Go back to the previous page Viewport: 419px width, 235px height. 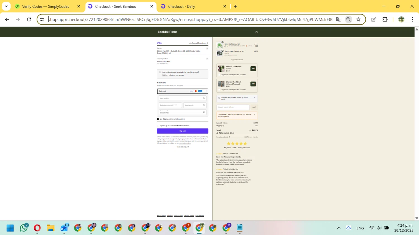point(7,19)
